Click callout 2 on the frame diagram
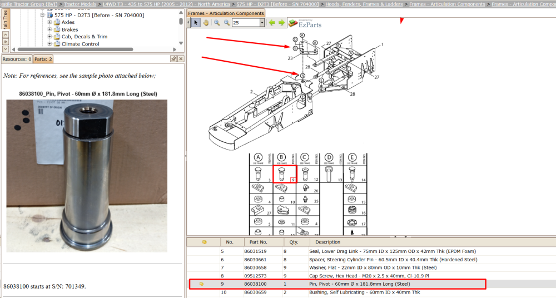556x298 pixels. (251, 92)
